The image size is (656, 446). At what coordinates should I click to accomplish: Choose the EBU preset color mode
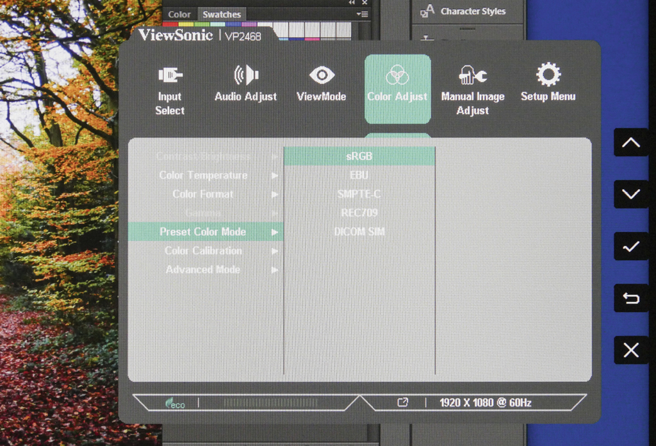pos(359,175)
